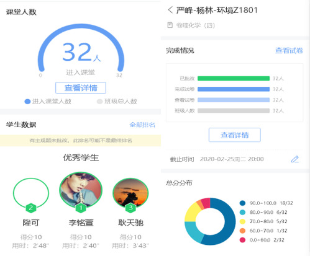Select the rank 1 hexagon badge
Screen dimensions: 310x256
81,208
